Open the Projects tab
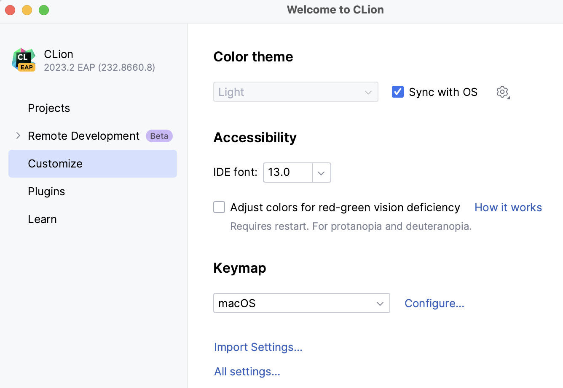 [x=49, y=108]
